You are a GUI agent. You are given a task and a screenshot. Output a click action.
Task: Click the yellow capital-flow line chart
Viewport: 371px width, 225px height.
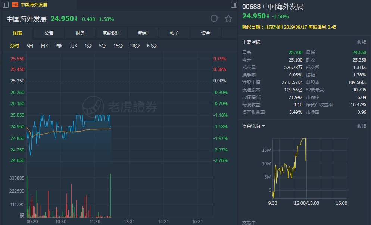289,168
